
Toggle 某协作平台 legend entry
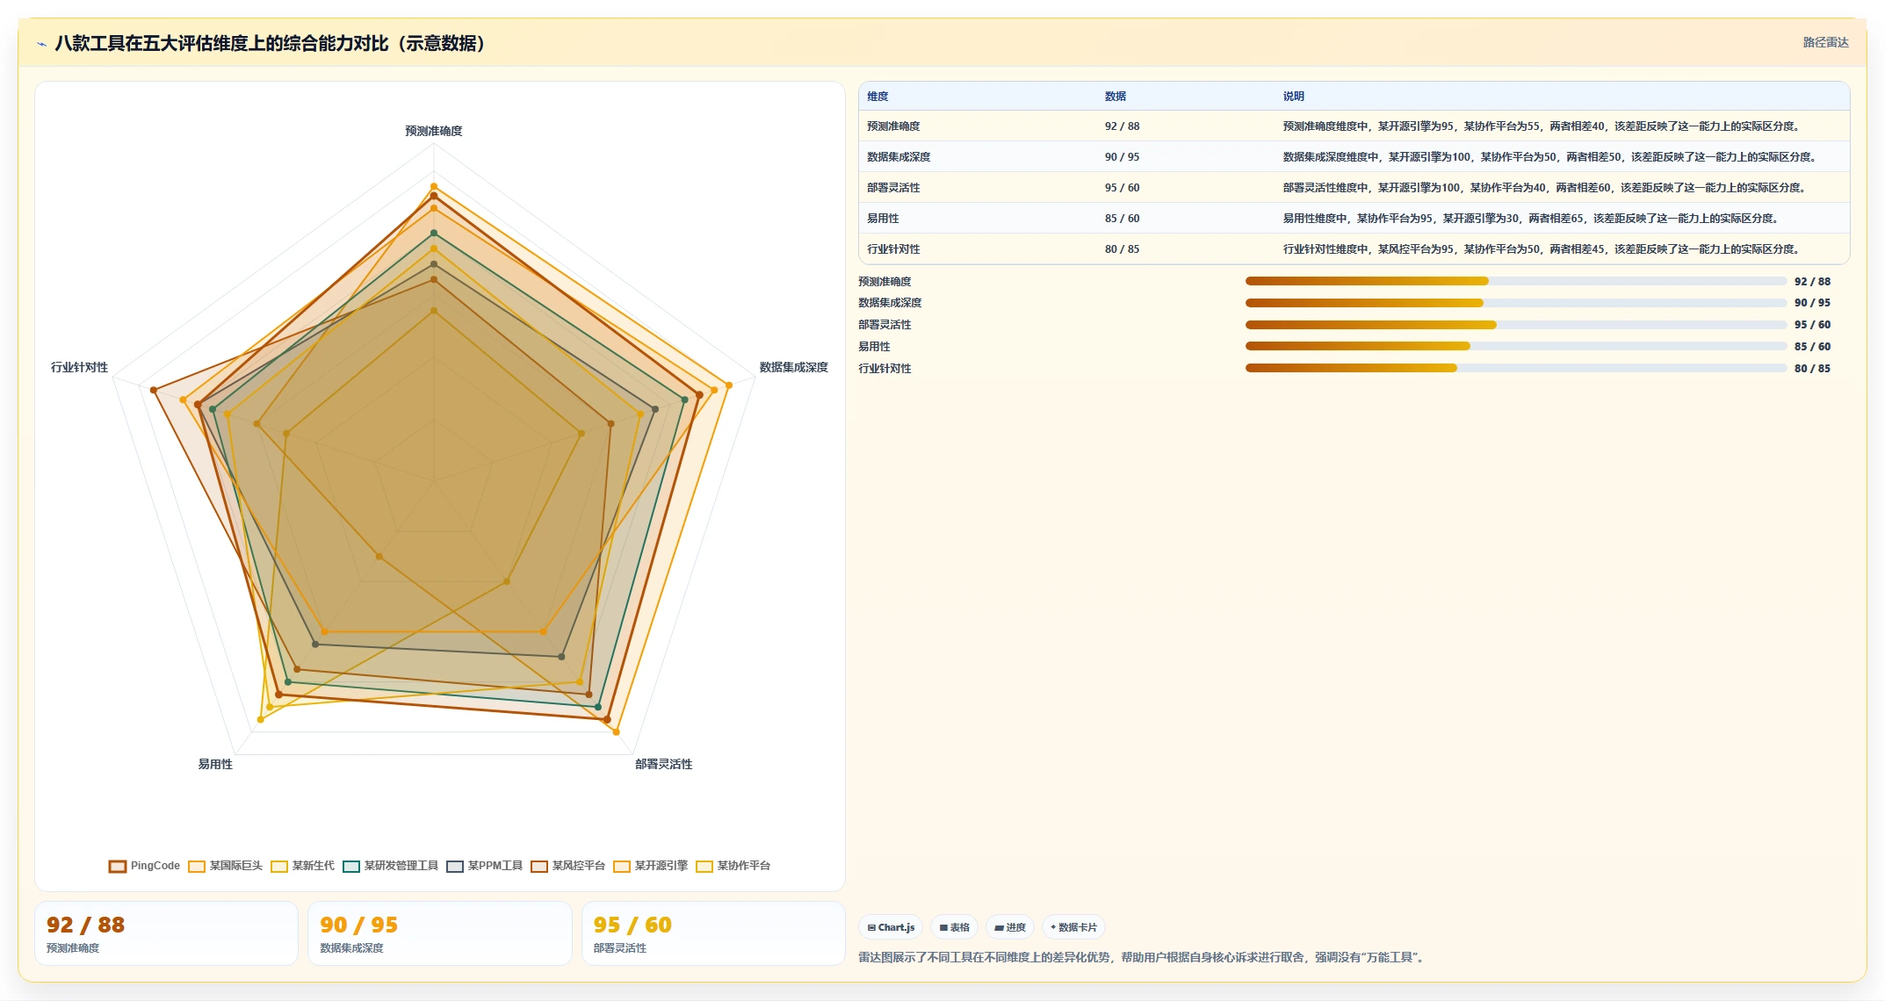733,866
